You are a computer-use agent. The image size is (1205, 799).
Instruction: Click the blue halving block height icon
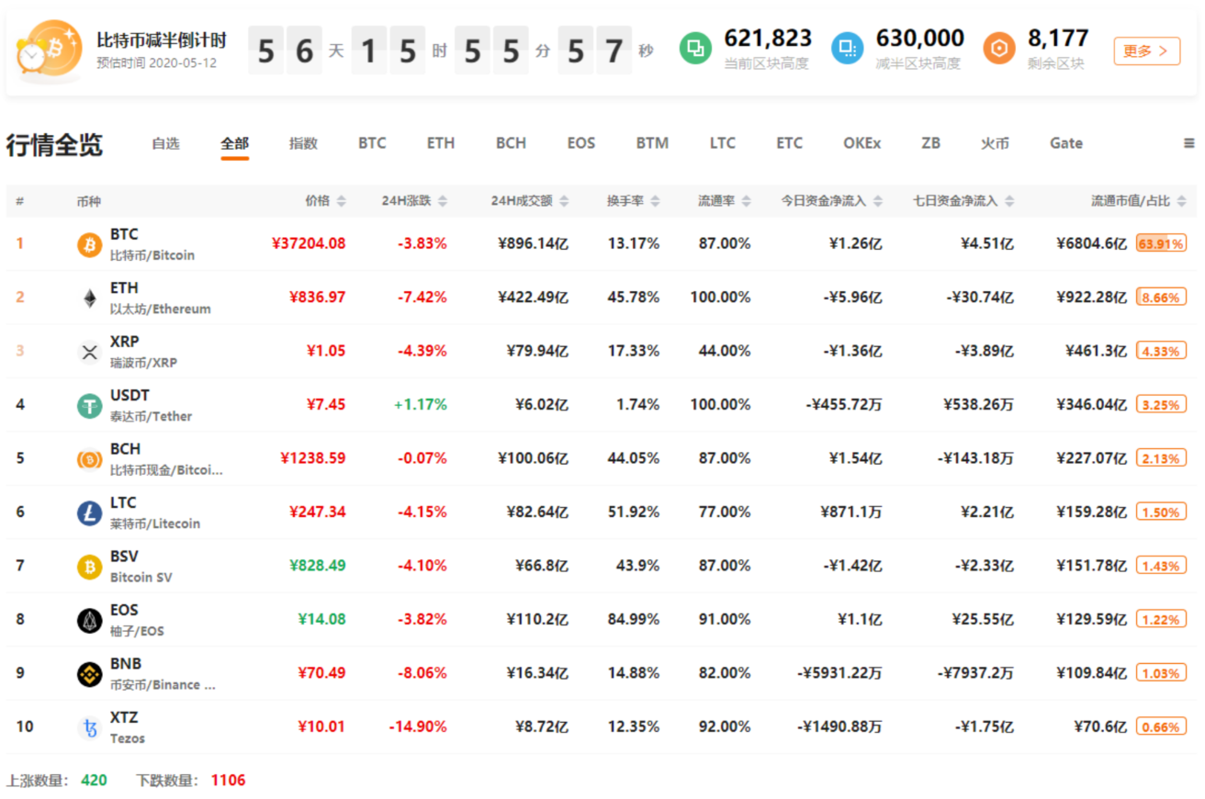tap(847, 49)
